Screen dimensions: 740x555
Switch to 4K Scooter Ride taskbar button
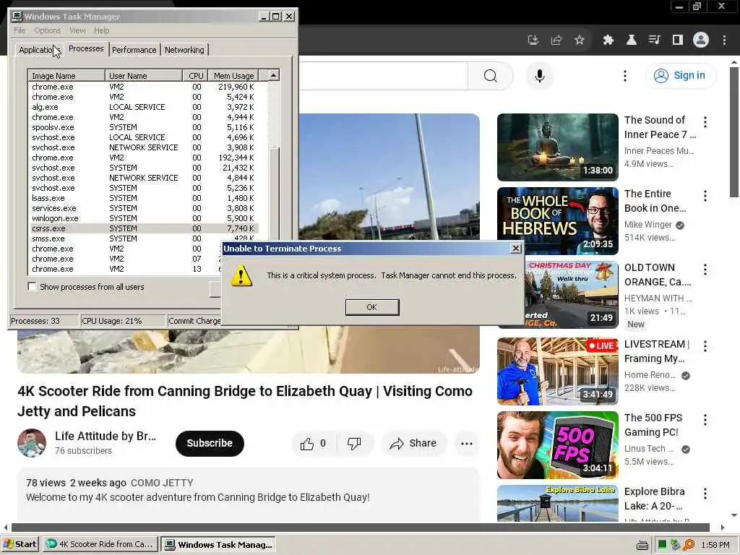tap(100, 544)
